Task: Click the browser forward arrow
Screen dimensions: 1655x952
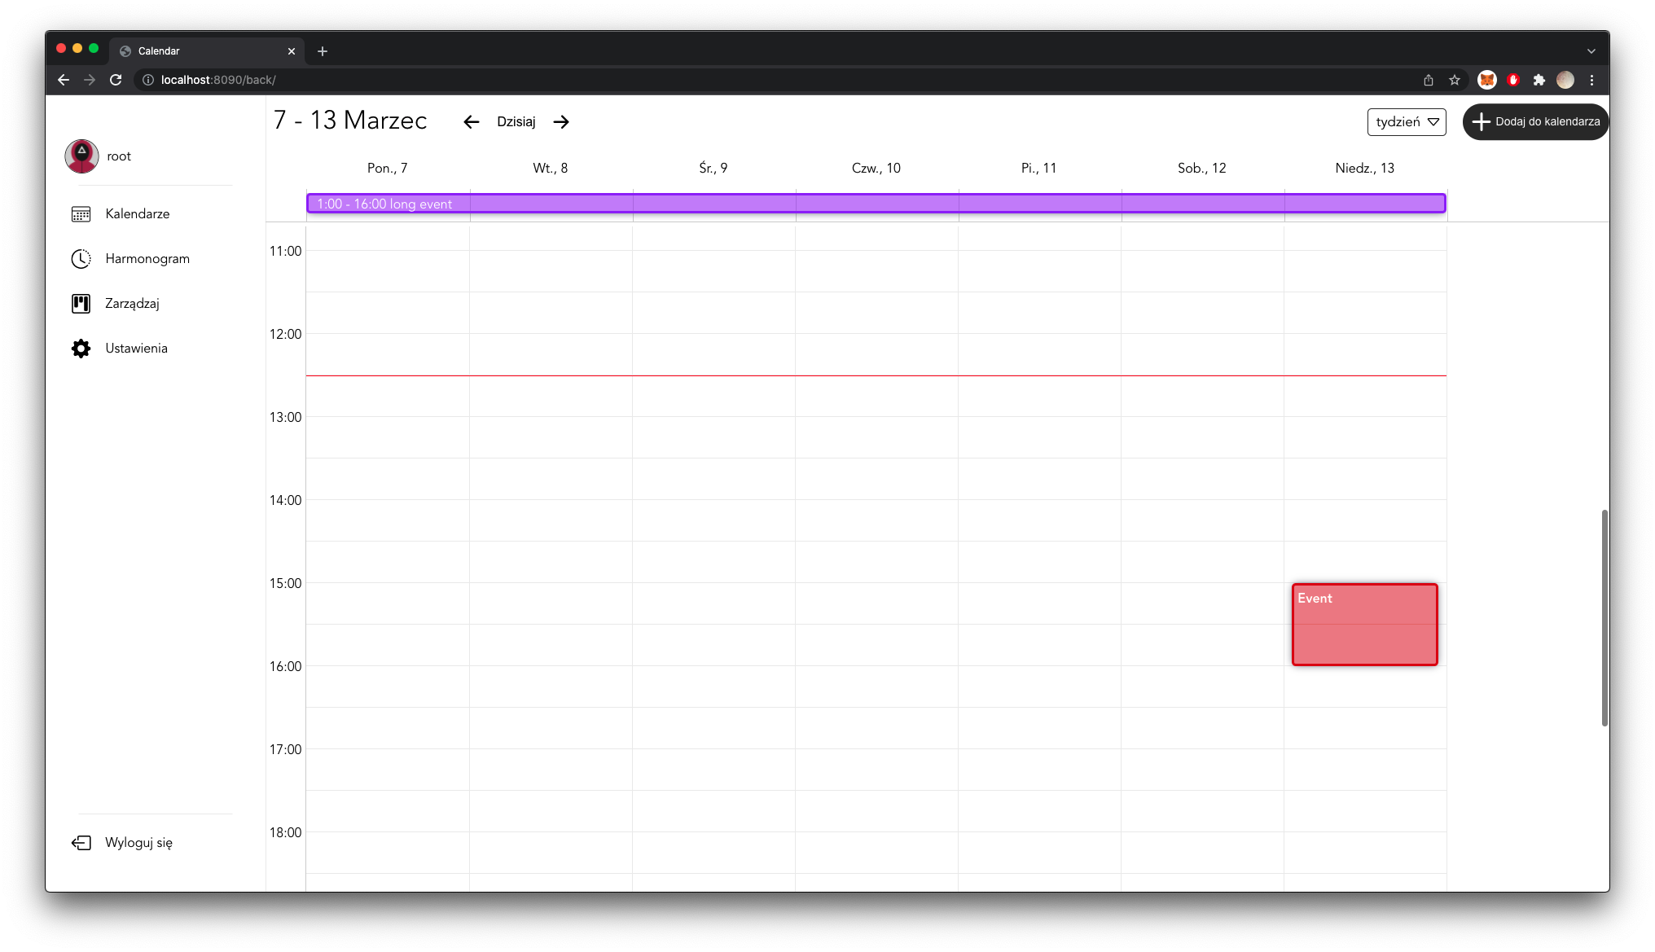Action: point(90,80)
